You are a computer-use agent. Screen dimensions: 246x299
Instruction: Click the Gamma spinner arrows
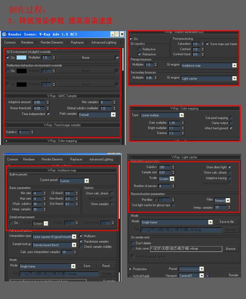(x=183, y=133)
